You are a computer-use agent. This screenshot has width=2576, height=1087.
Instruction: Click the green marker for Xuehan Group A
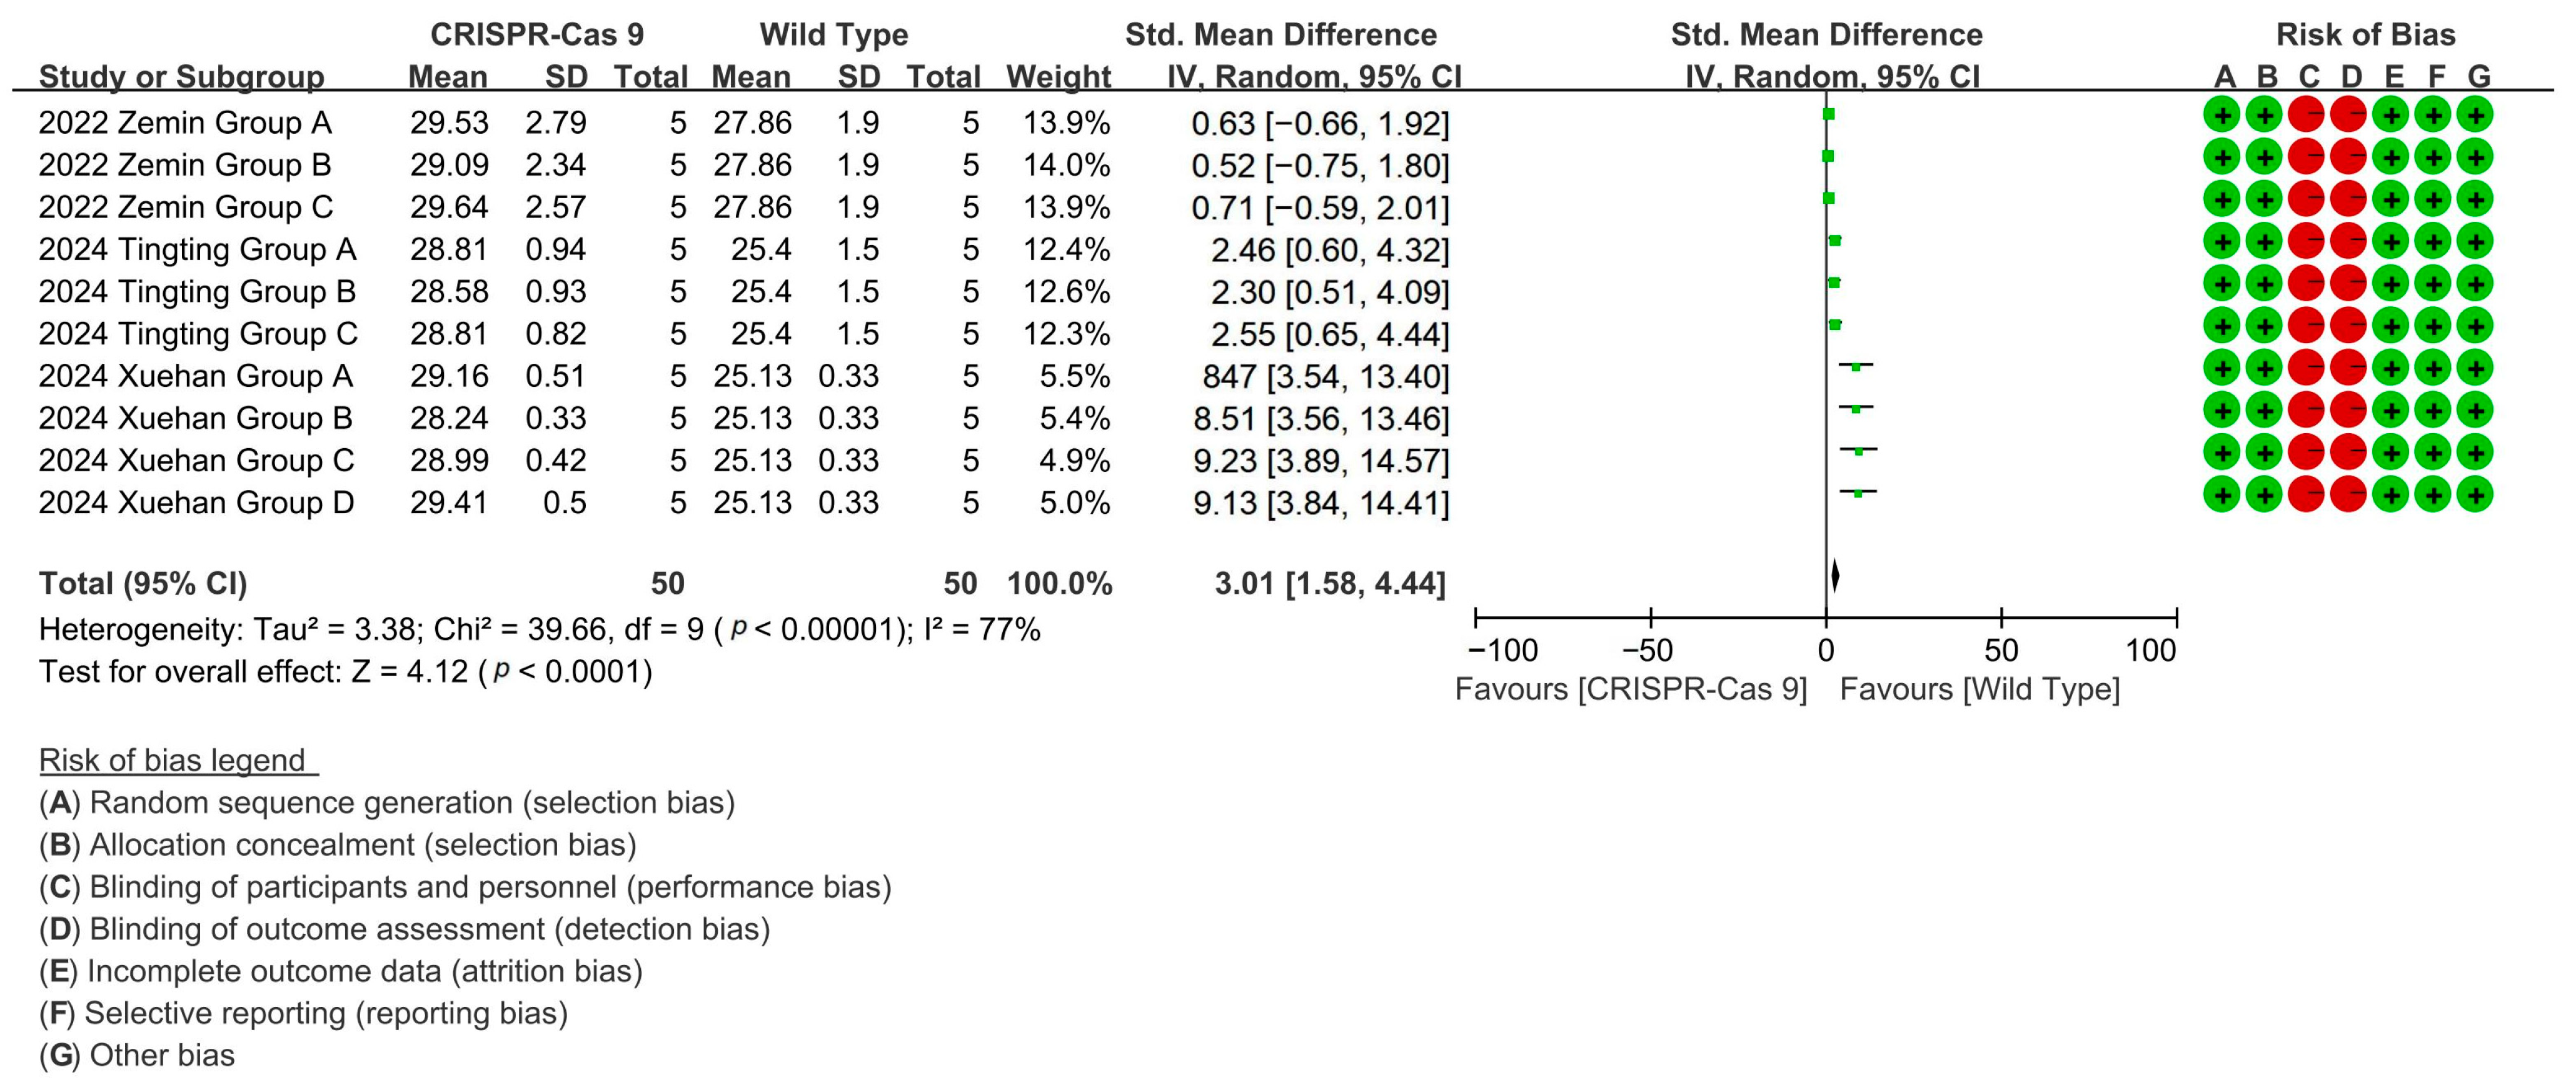tap(1856, 367)
